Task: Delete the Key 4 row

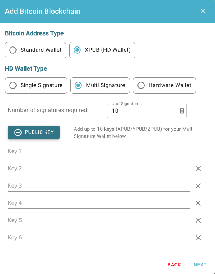Action: (x=198, y=203)
